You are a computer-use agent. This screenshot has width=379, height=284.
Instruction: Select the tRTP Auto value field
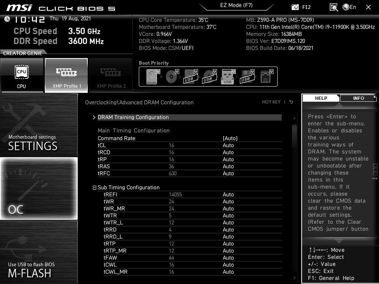228,244
